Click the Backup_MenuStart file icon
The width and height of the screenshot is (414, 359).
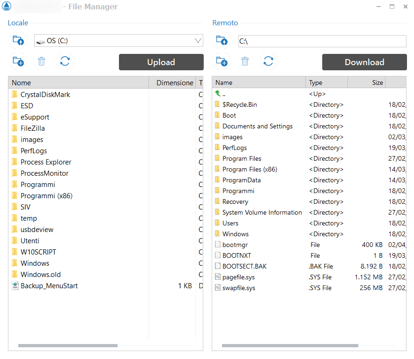pos(15,285)
